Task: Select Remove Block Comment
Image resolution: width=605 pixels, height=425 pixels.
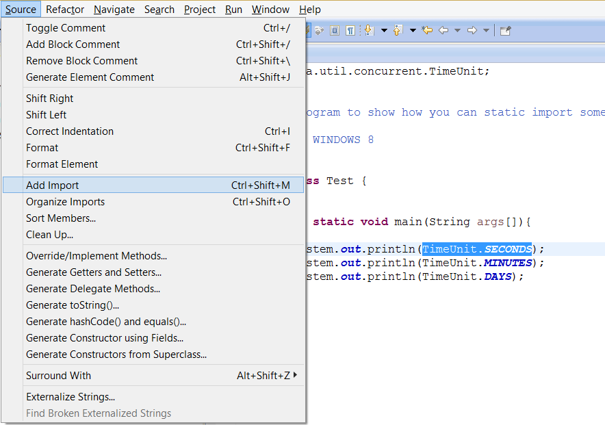Action: [x=153, y=60]
